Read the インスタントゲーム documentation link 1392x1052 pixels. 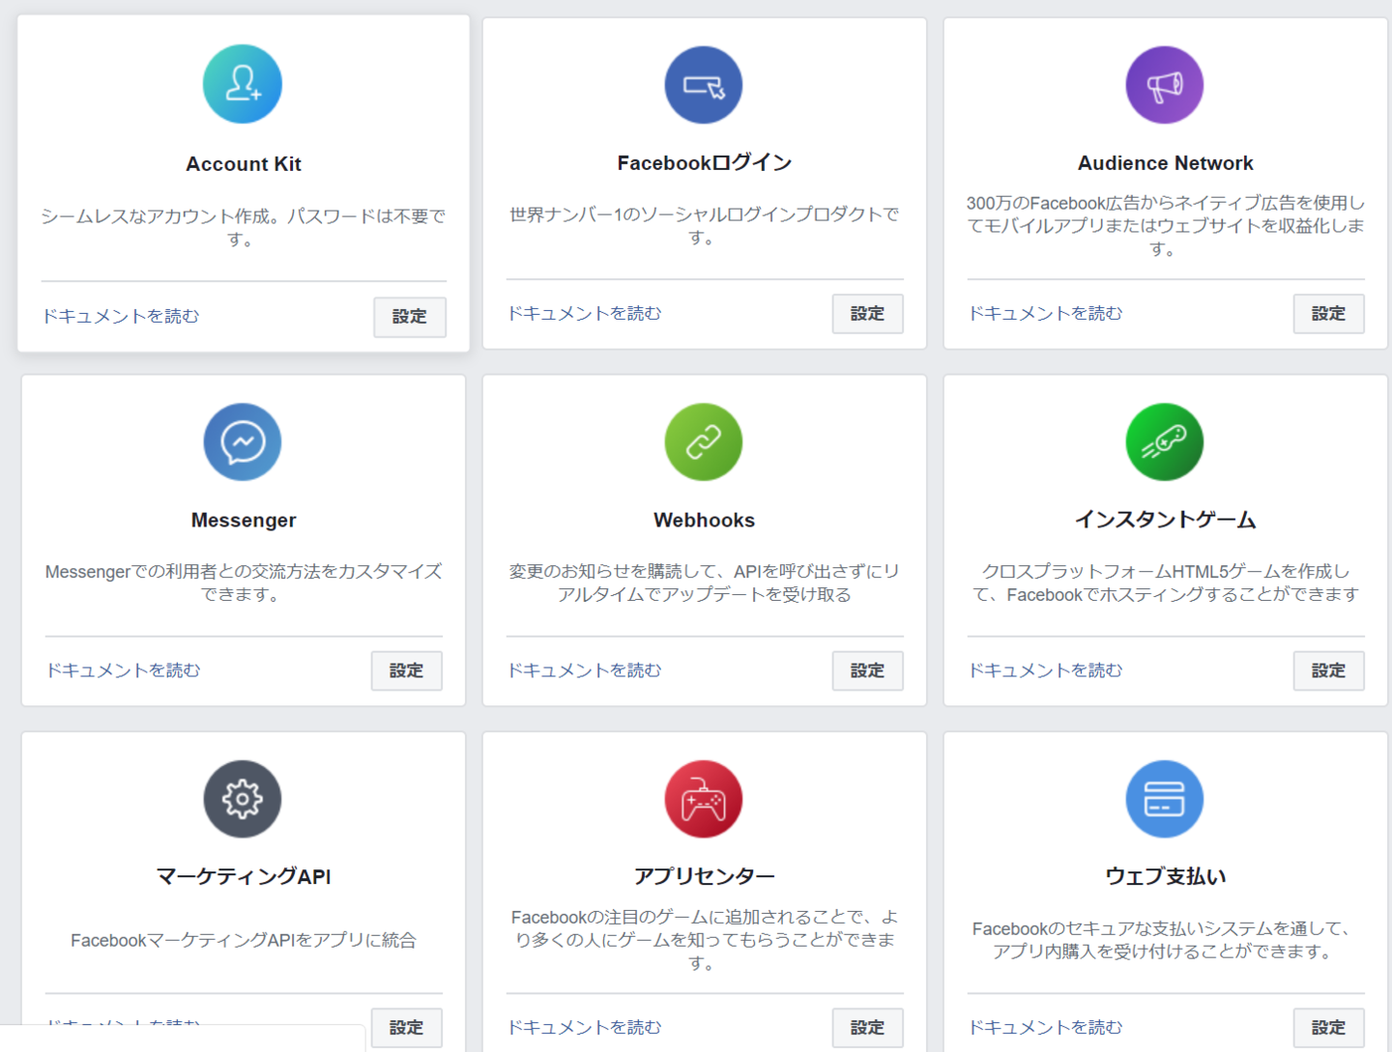click(1046, 669)
